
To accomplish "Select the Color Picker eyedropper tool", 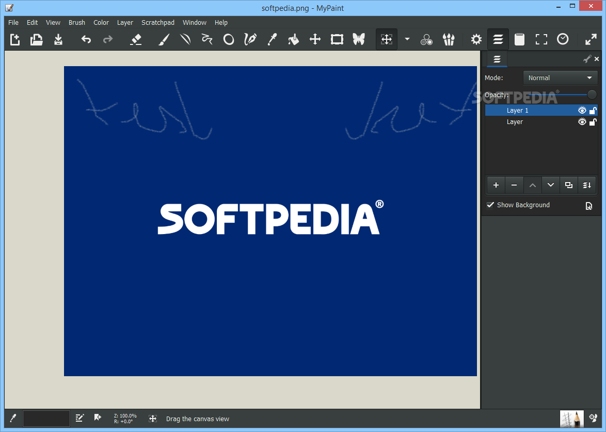I will tap(272, 39).
